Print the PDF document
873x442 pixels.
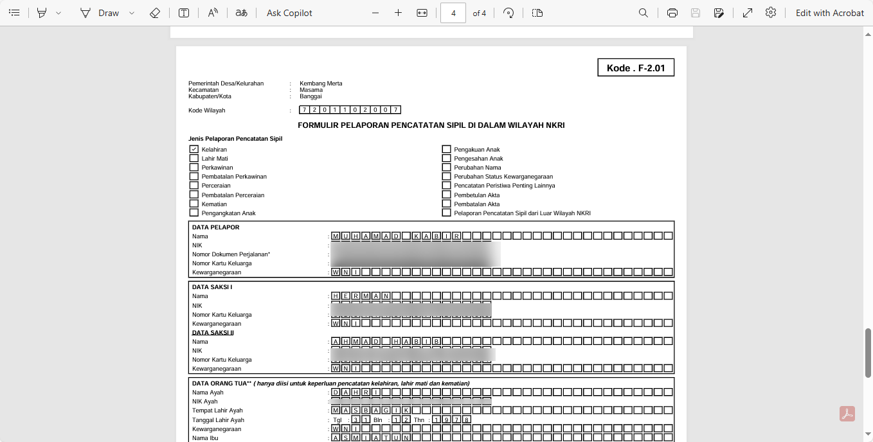(672, 13)
